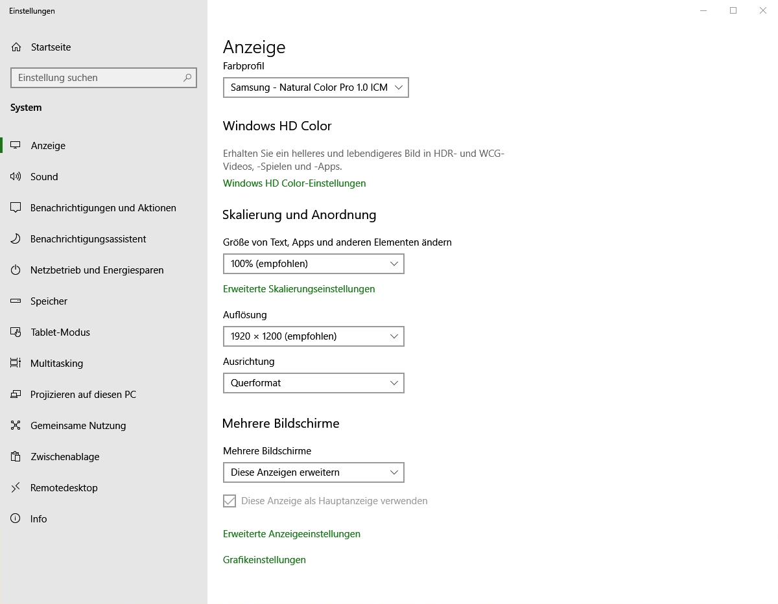Screen dimensions: 778x604
Task: Click the info circle icon
Action: point(16,519)
